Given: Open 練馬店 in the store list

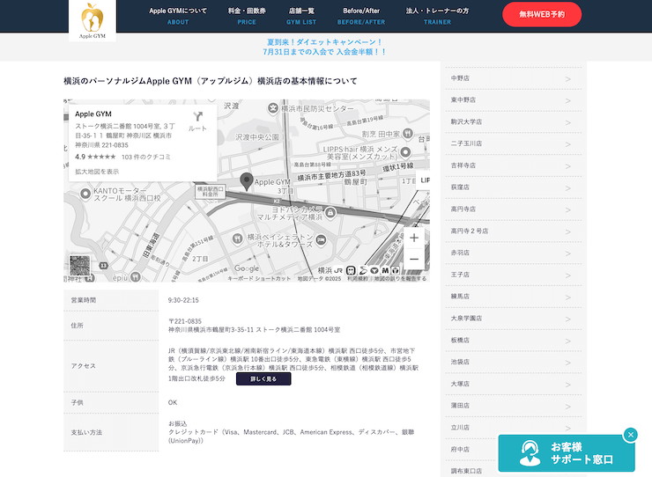Looking at the screenshot, I should 513,297.
